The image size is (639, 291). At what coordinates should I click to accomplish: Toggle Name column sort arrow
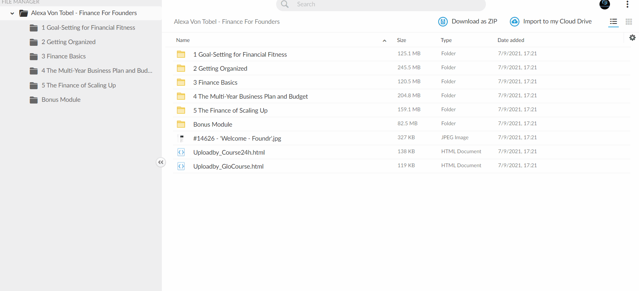coord(385,41)
